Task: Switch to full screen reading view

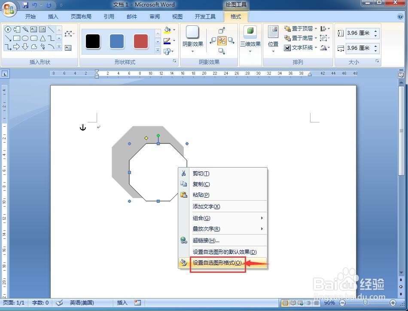Action: pos(293,303)
